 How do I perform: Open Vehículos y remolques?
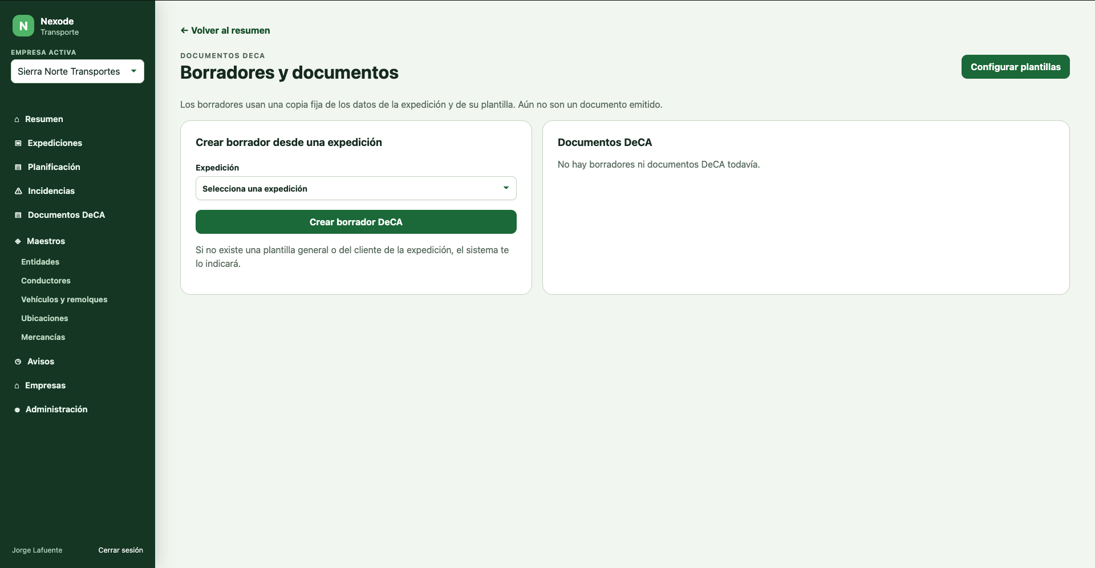click(64, 299)
